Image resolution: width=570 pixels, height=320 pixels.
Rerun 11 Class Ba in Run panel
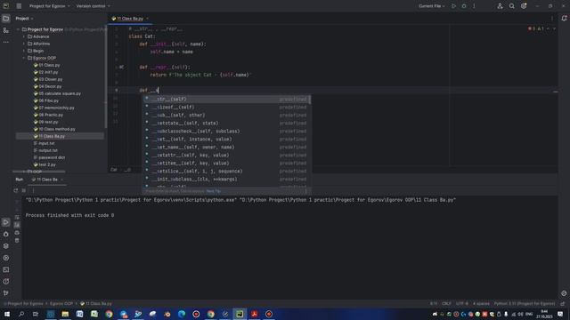pyautogui.click(x=16, y=190)
